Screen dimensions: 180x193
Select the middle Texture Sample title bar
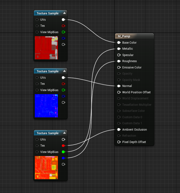(x=51, y=71)
